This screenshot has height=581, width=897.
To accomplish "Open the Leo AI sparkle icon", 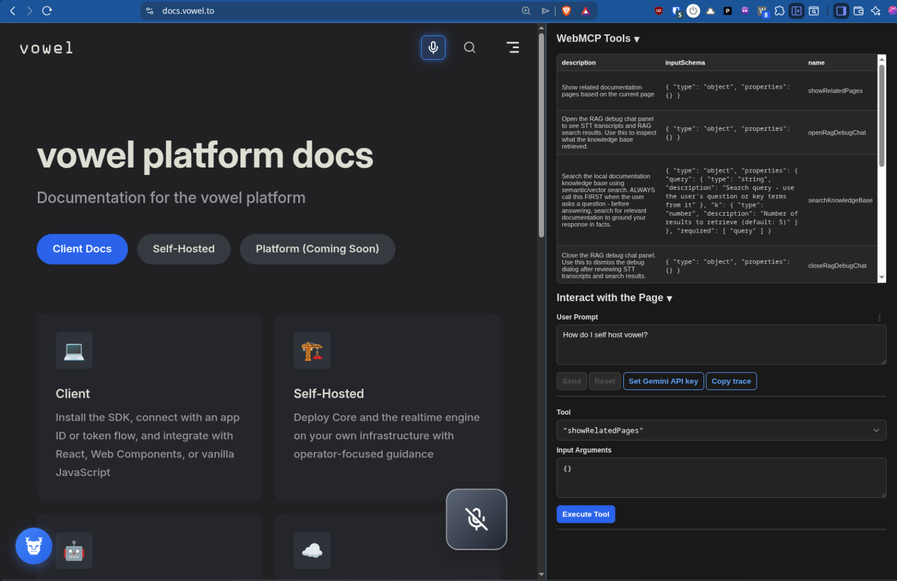I will (875, 11).
